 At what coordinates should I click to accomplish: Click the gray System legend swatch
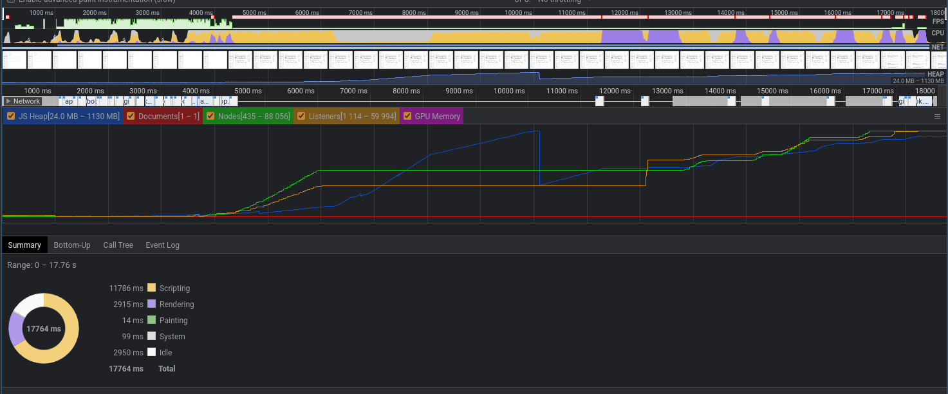point(152,336)
